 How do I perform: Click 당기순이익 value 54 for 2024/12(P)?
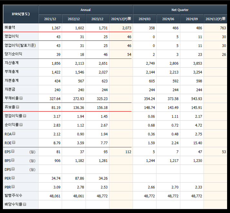click(129, 55)
